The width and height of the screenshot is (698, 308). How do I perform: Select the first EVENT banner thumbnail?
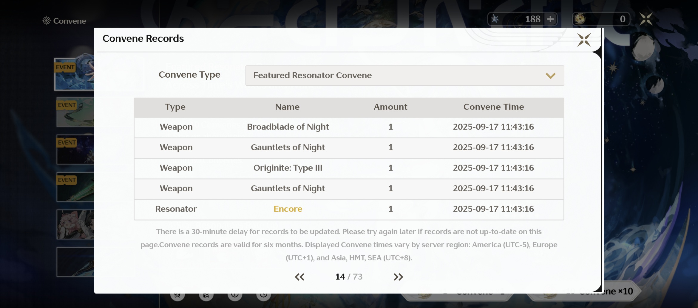click(74, 74)
